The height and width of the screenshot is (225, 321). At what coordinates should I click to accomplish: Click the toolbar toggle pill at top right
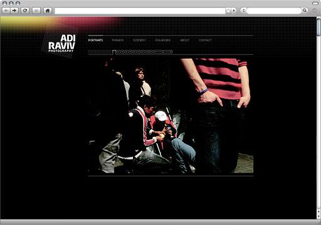(x=315, y=3)
